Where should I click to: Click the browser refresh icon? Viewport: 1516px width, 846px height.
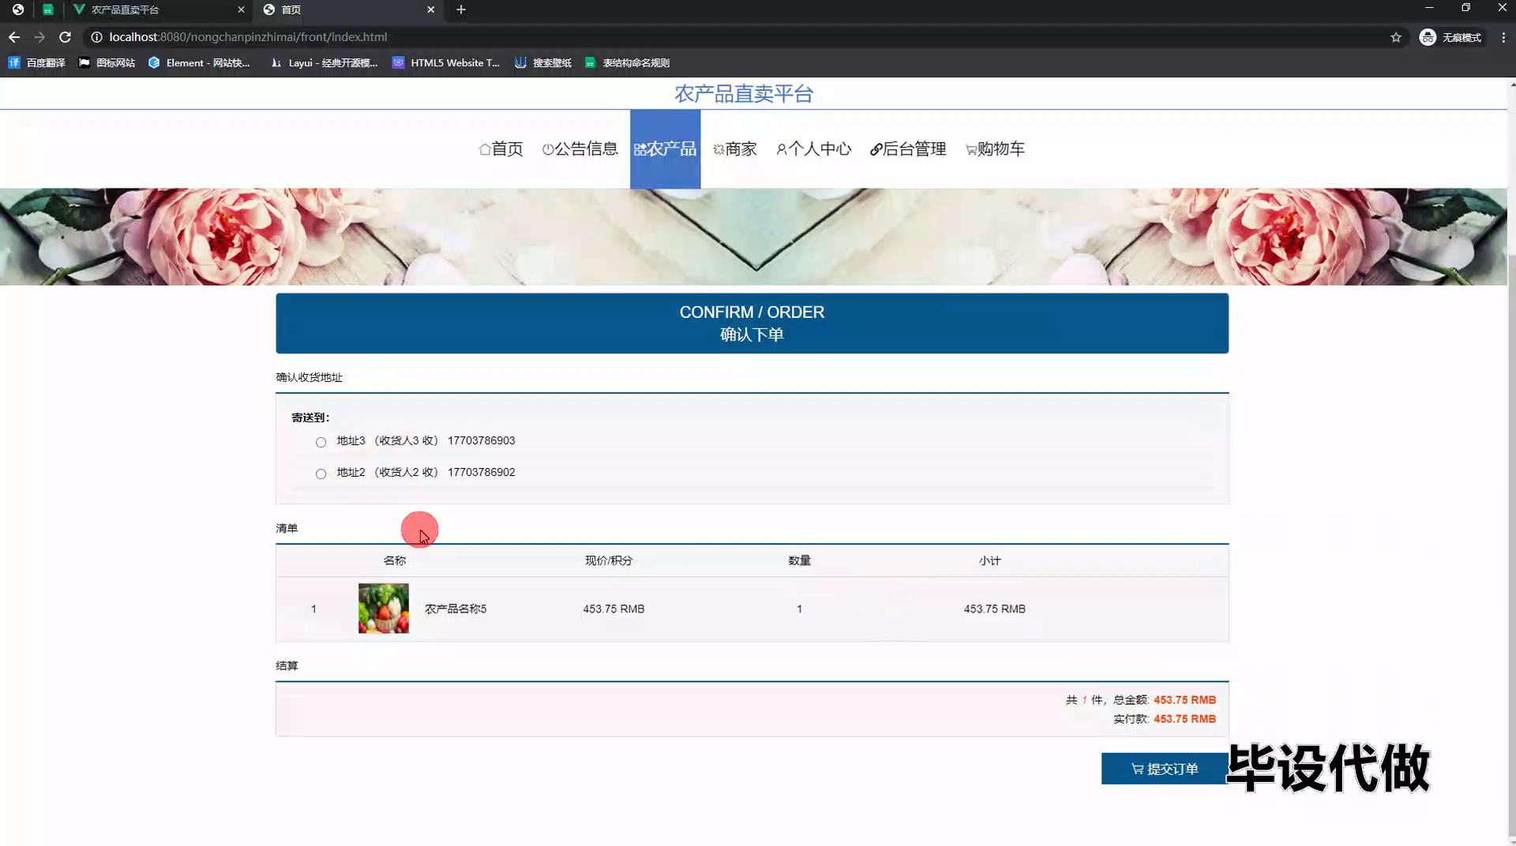[66, 36]
